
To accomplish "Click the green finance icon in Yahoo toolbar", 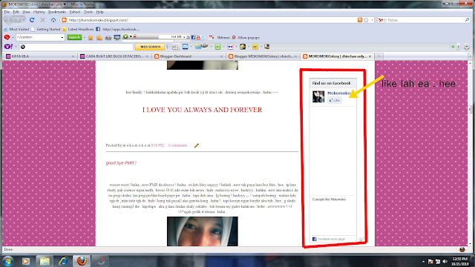I will tap(217, 47).
